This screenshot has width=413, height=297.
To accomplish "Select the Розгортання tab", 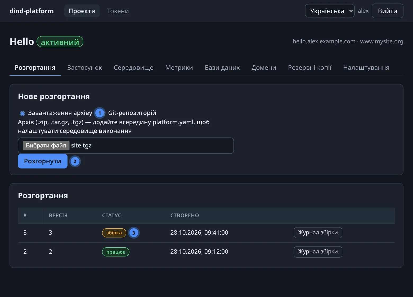I will (x=35, y=68).
